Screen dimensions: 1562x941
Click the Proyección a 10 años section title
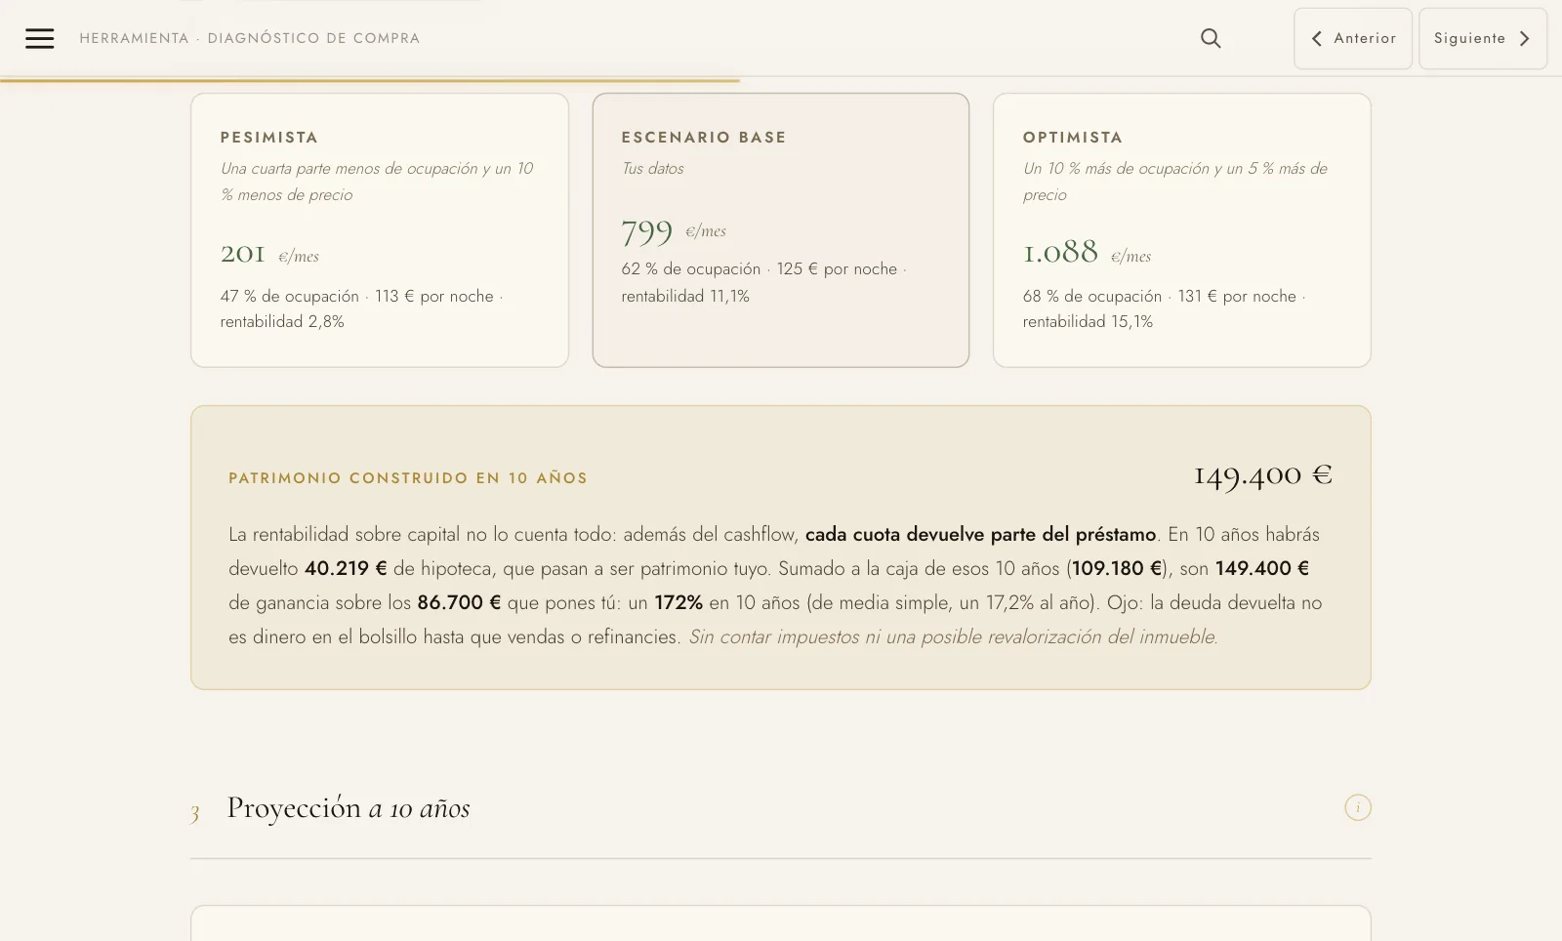[x=349, y=808]
